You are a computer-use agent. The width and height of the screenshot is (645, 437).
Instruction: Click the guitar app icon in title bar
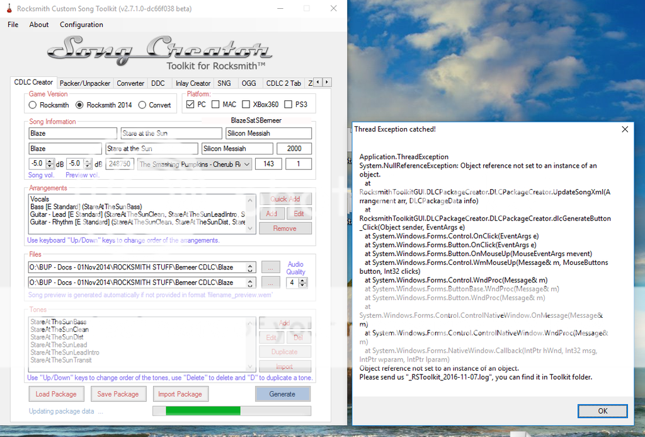(x=9, y=9)
